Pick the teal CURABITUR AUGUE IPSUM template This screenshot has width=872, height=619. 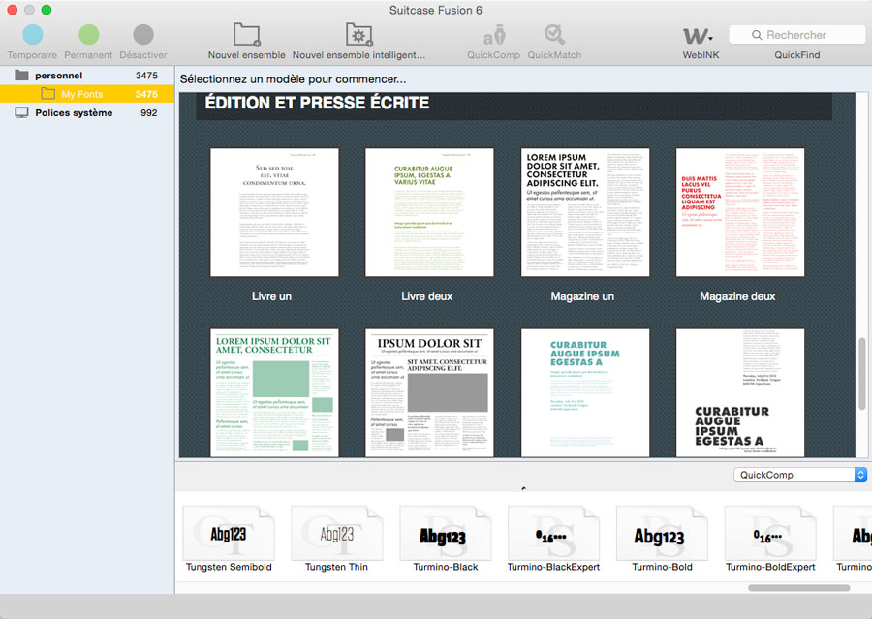coord(585,392)
